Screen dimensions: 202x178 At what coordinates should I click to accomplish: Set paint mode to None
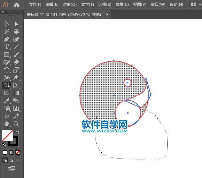[x=18, y=153]
